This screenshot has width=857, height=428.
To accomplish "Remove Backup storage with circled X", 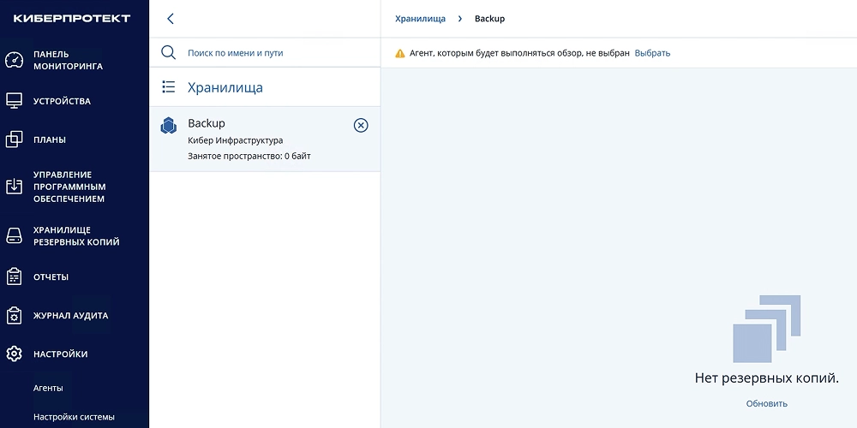I will [x=361, y=126].
